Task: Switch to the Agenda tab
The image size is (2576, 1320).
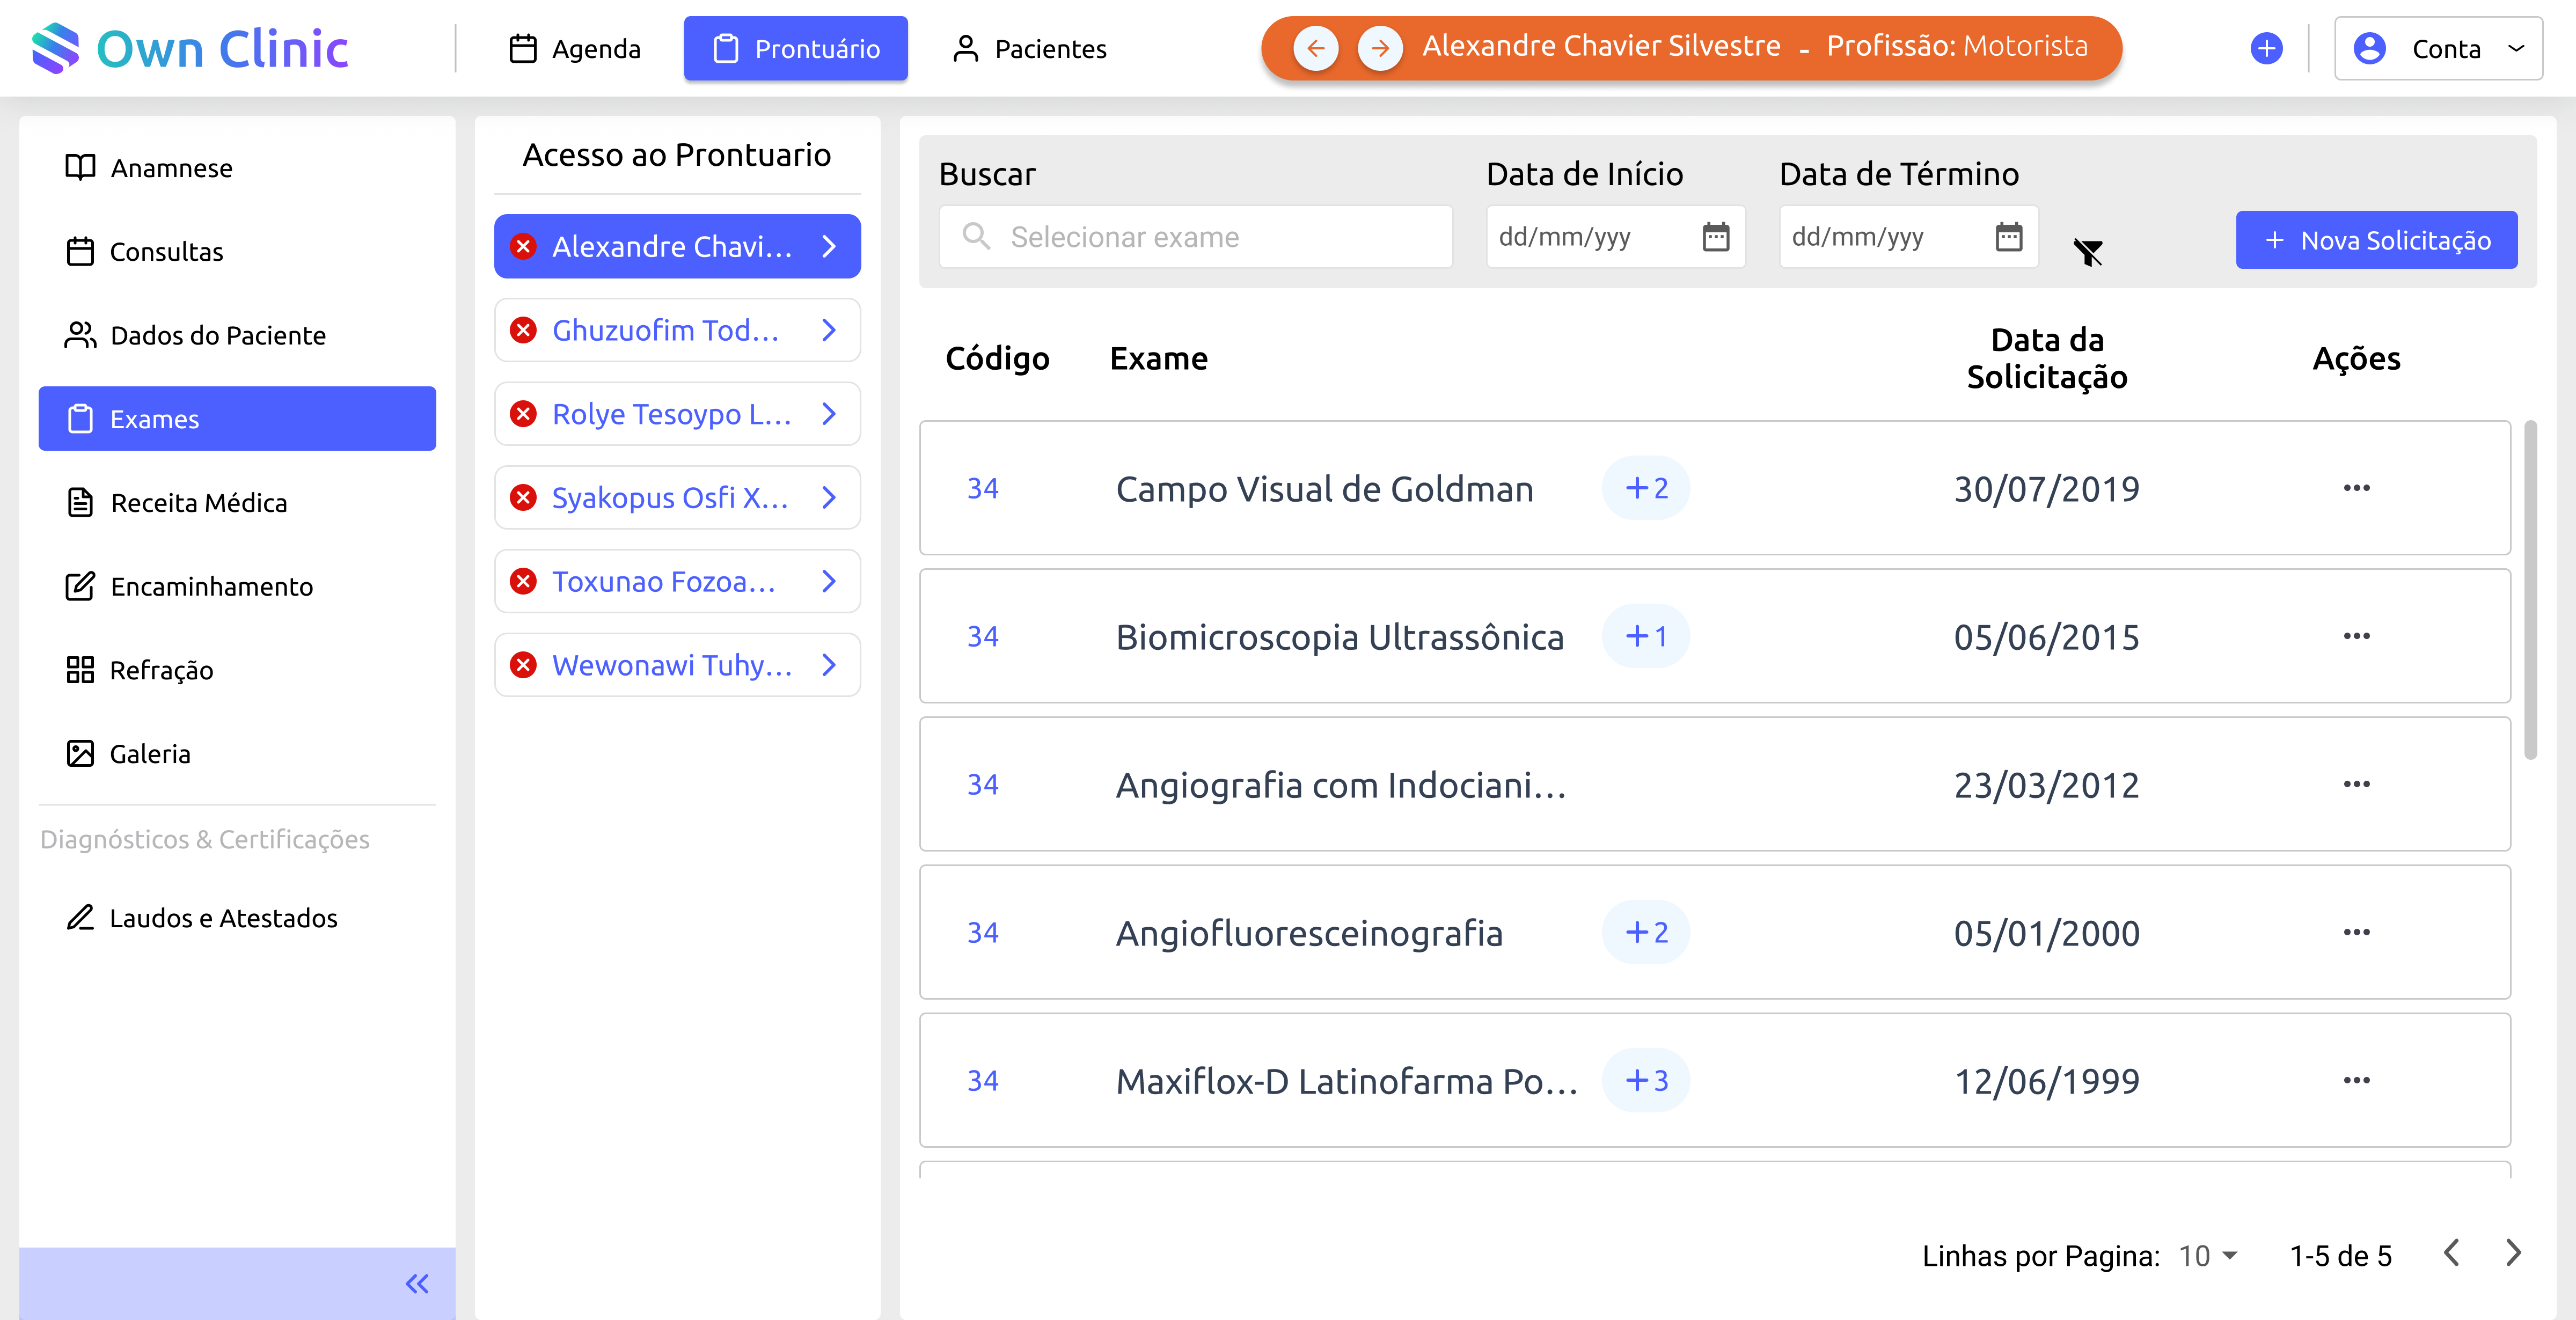Action: coord(575,48)
